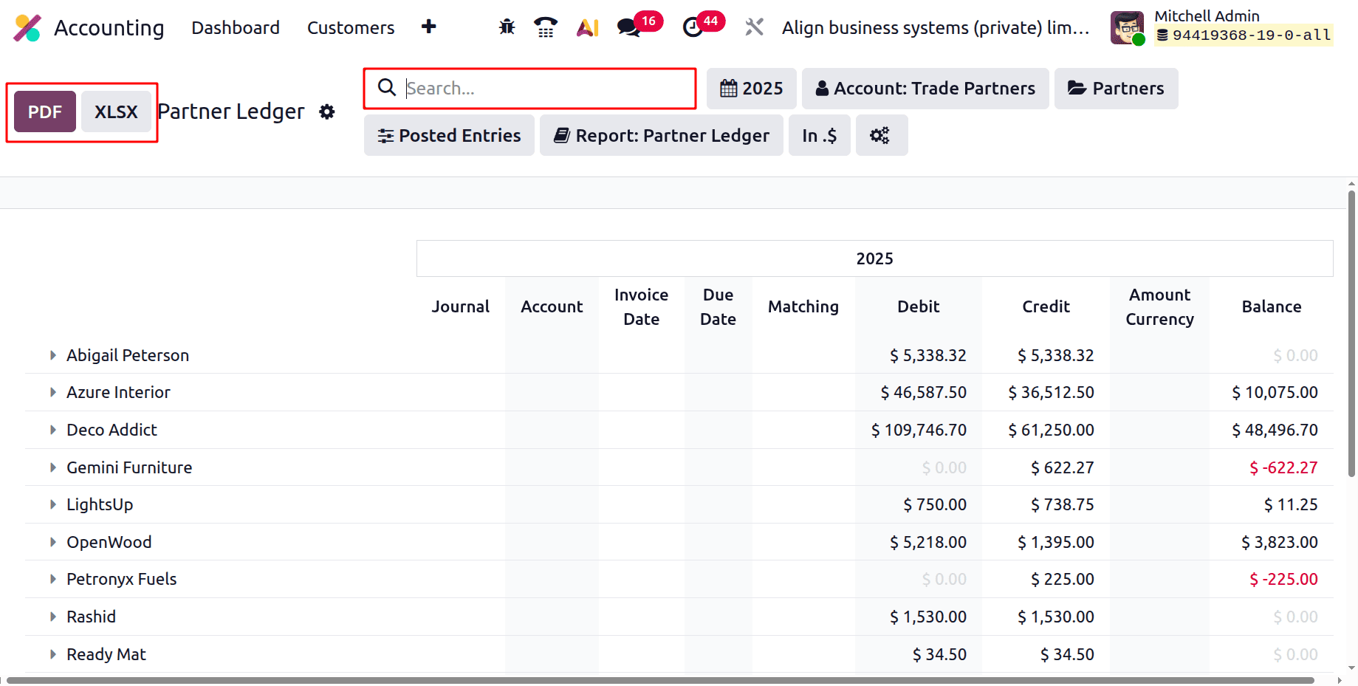Open company switcher Align business systems
The height and width of the screenshot is (686, 1358).
point(936,27)
